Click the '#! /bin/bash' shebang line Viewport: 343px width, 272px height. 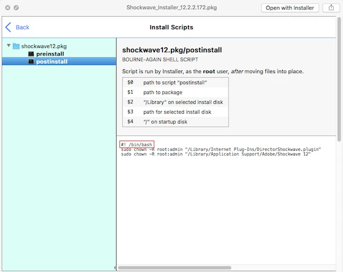137,145
